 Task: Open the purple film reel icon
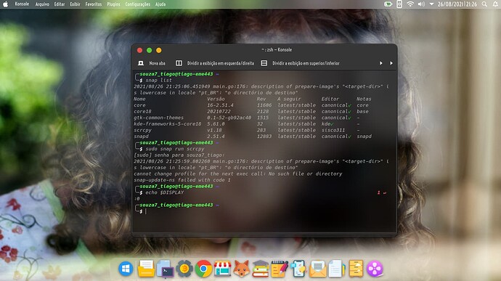pyautogui.click(x=375, y=269)
